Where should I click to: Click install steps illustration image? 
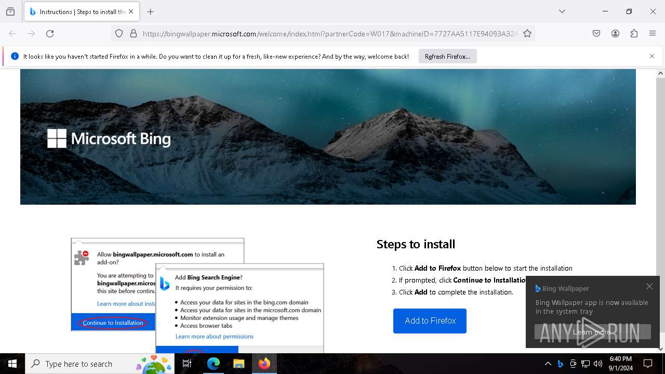coord(197,295)
